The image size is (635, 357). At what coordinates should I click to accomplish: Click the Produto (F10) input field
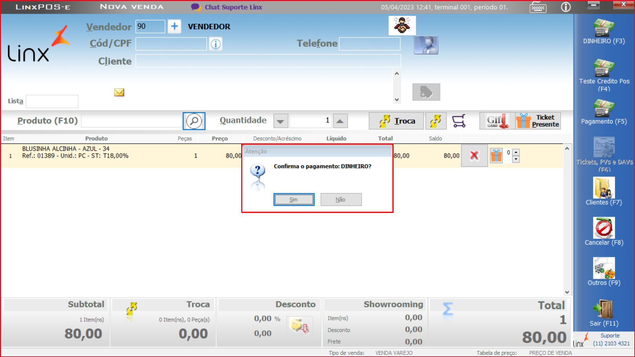(131, 121)
